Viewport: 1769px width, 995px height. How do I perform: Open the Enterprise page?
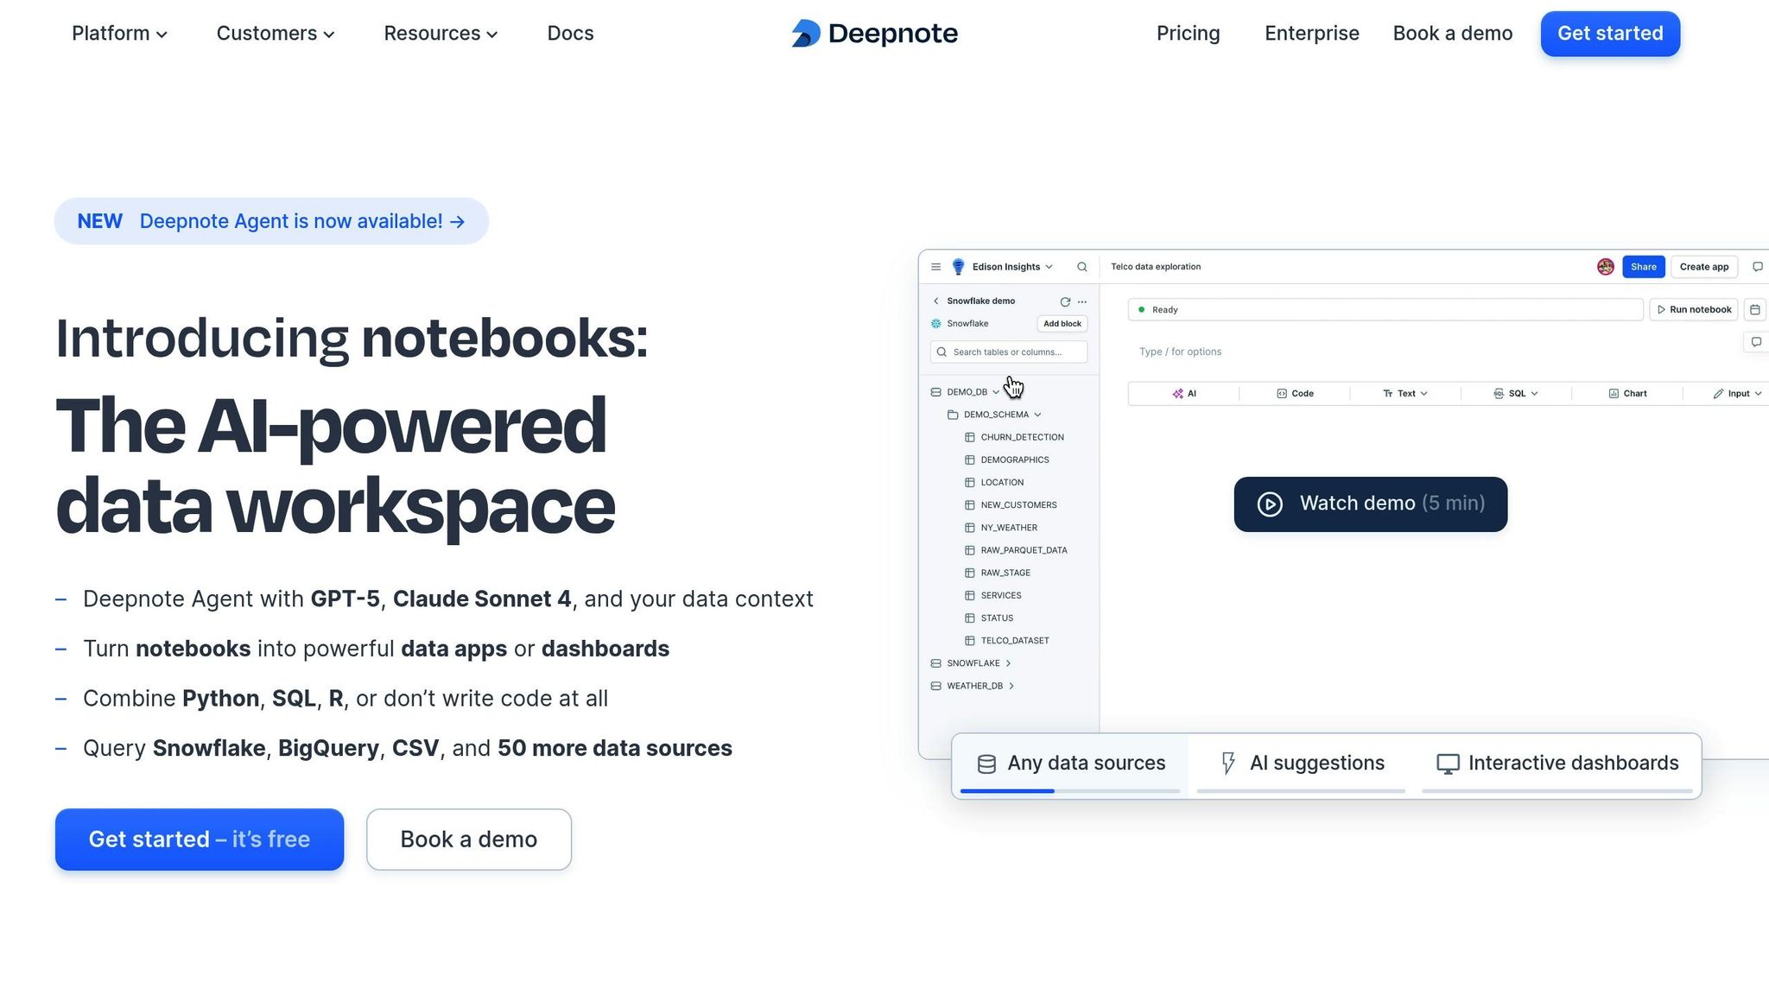tap(1311, 34)
